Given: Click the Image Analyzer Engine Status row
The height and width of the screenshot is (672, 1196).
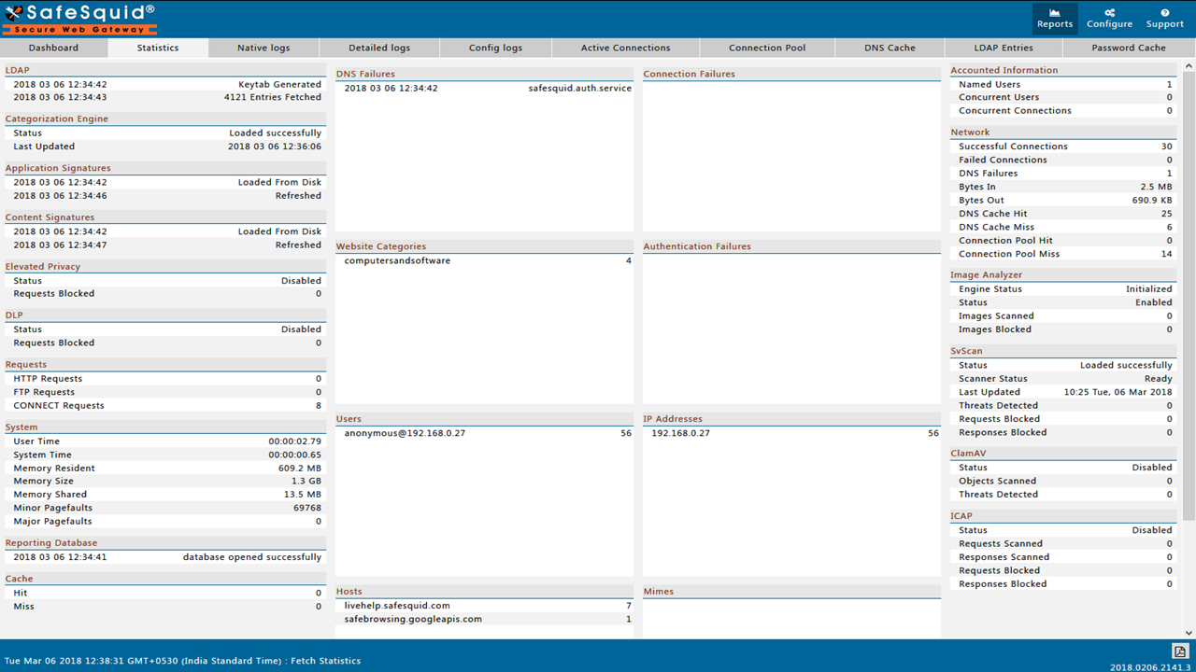Looking at the screenshot, I should [1063, 289].
